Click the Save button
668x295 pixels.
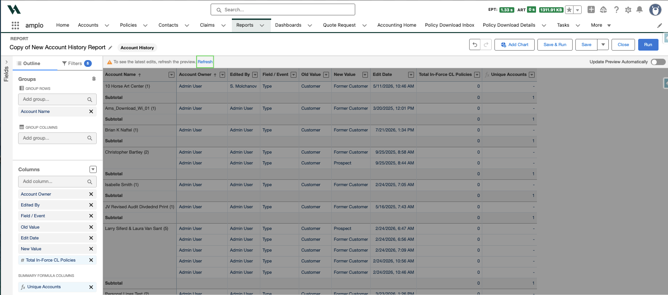586,45
